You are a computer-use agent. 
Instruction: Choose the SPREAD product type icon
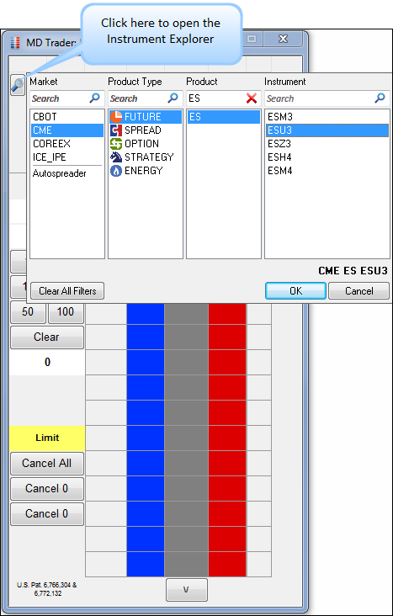coord(116,130)
